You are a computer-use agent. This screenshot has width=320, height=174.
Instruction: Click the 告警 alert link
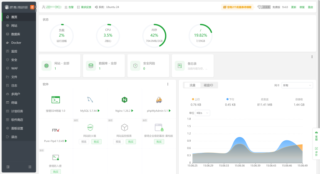click(x=69, y=7)
